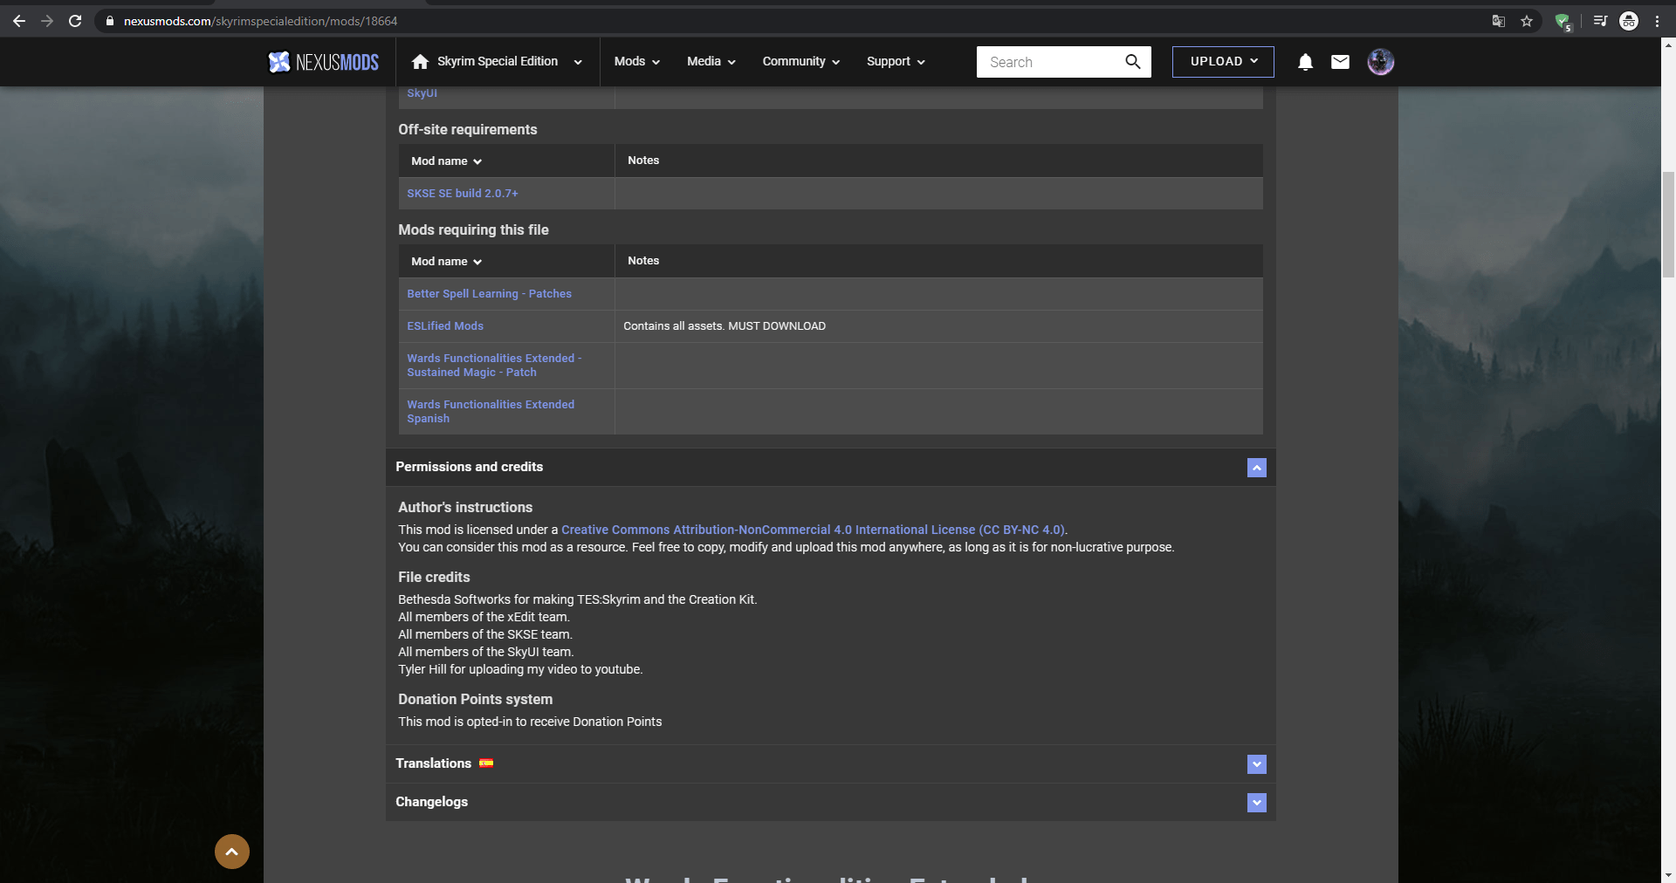Click the scrollbar up arrow

coord(1668,45)
